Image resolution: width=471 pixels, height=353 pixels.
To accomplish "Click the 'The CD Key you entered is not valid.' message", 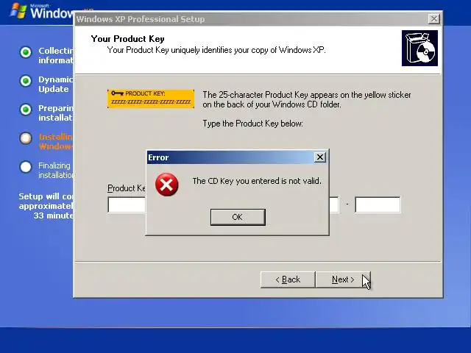I will pos(257,181).
